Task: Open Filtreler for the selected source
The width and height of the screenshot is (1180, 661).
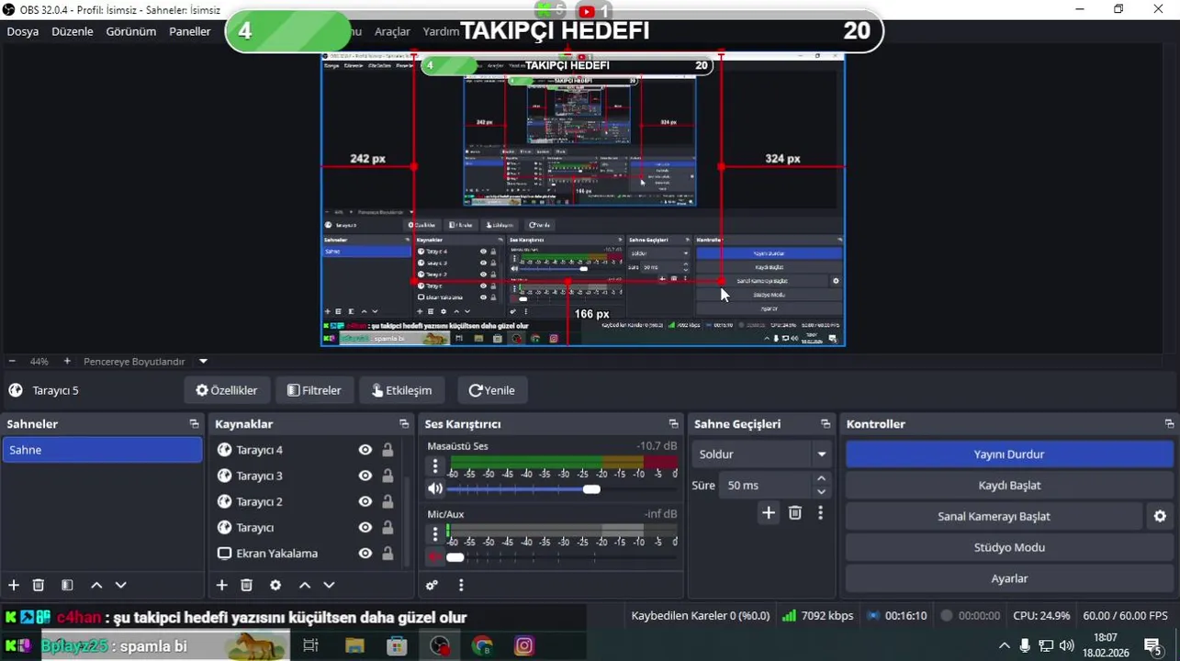Action: click(315, 390)
